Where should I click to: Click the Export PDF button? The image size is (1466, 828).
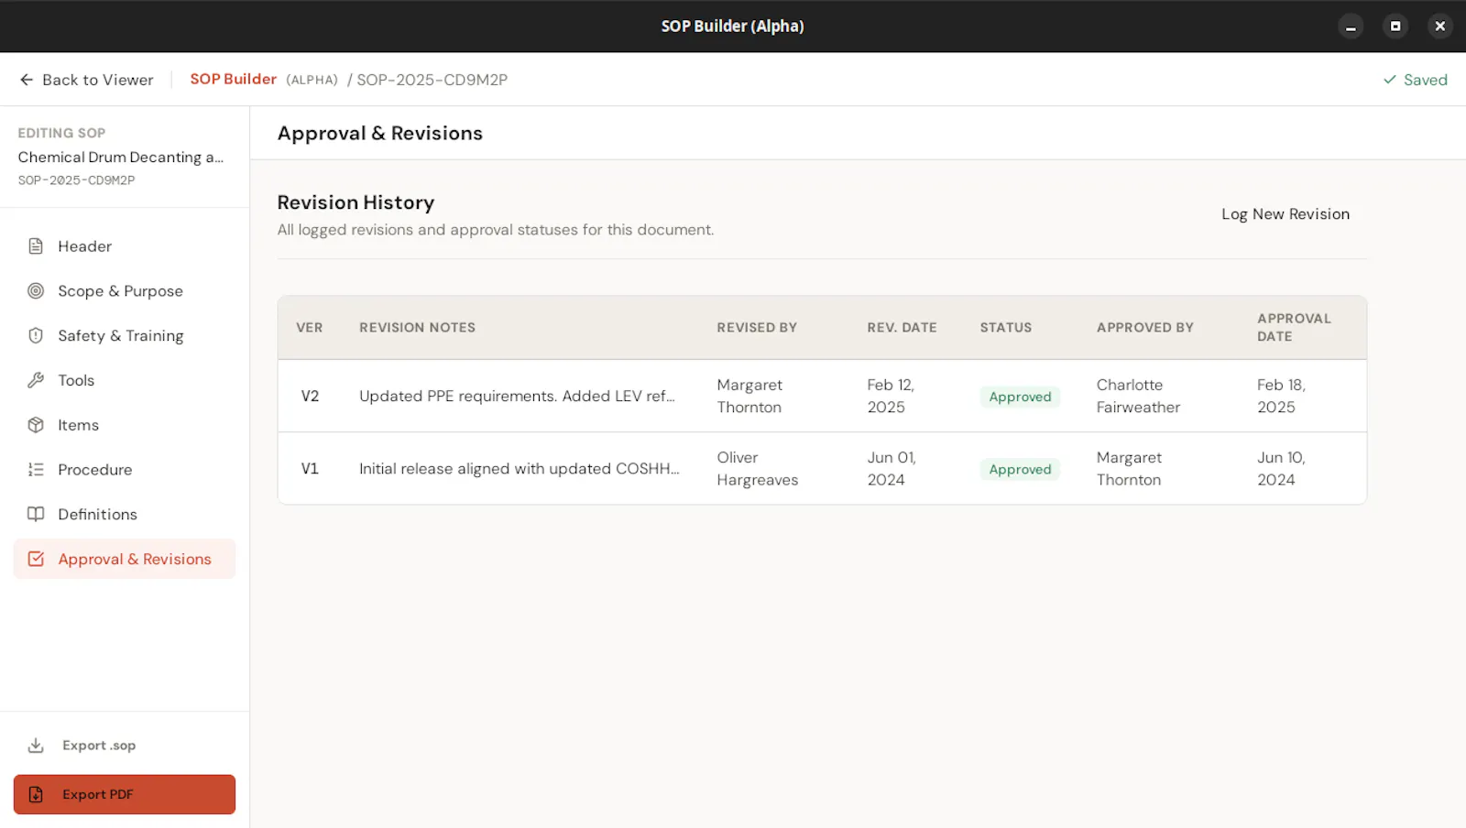coord(125,794)
